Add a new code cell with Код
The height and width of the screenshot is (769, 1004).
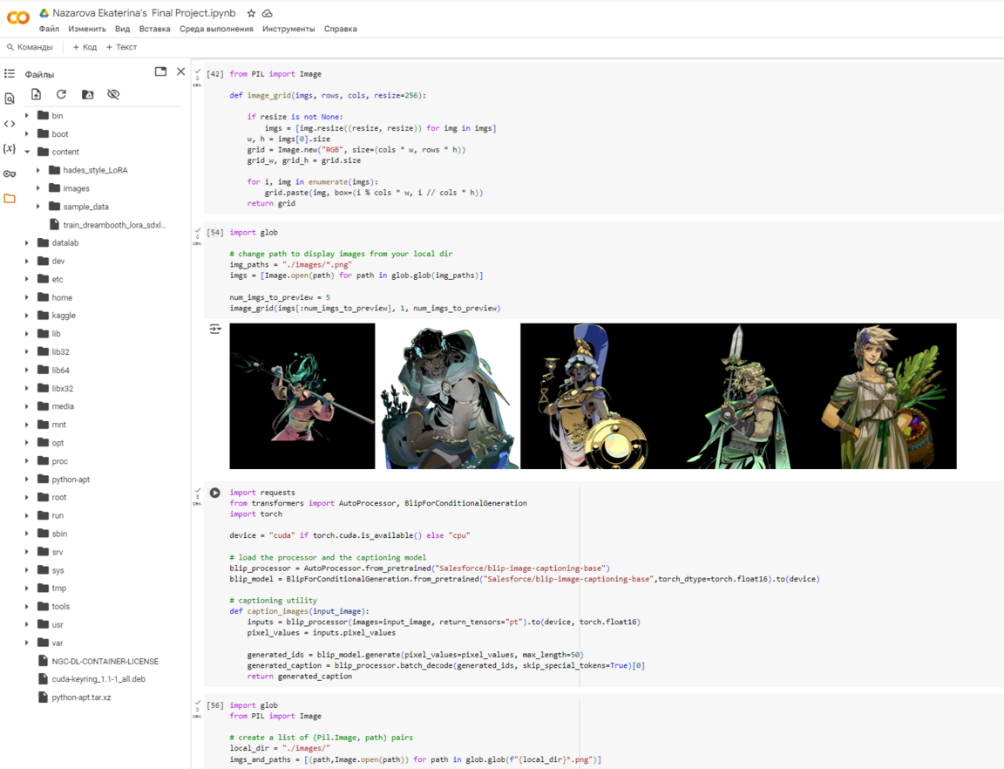(x=85, y=47)
